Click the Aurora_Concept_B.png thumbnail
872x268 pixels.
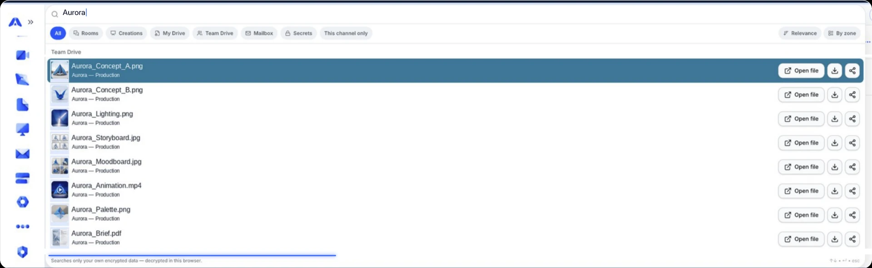pos(59,94)
